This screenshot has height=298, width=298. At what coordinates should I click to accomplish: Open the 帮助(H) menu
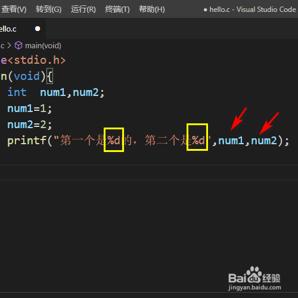click(152, 9)
